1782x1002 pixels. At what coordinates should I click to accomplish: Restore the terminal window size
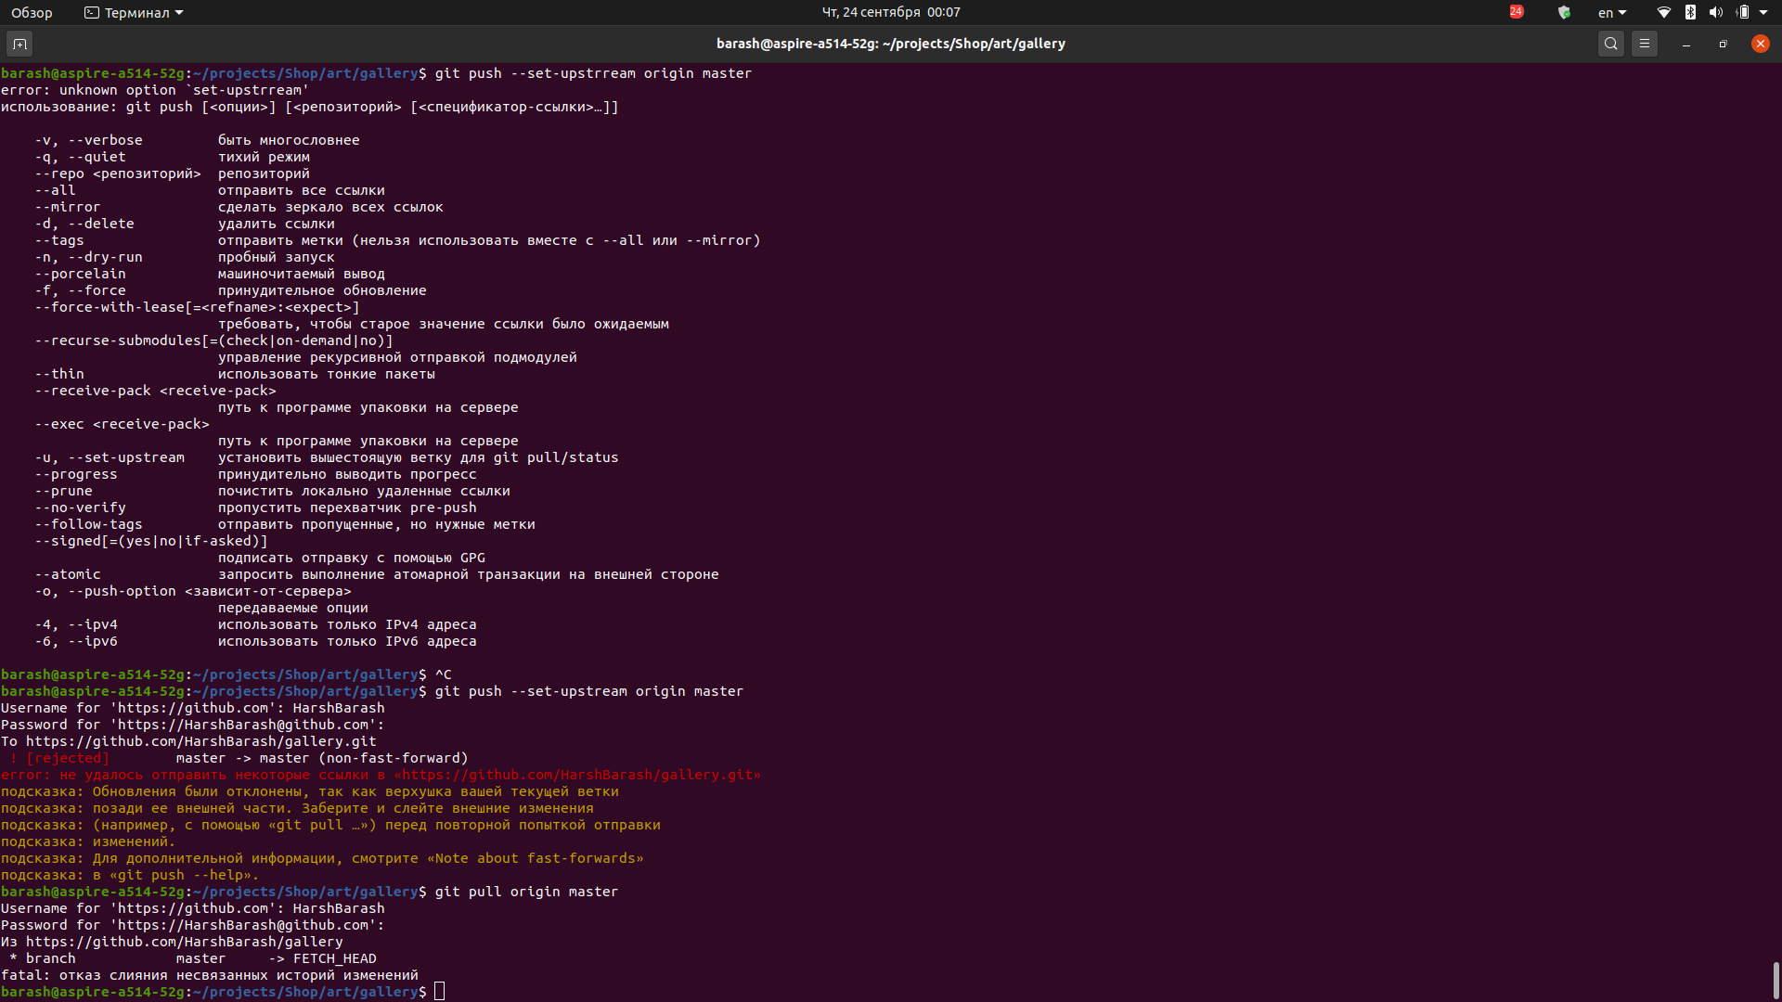(1724, 44)
